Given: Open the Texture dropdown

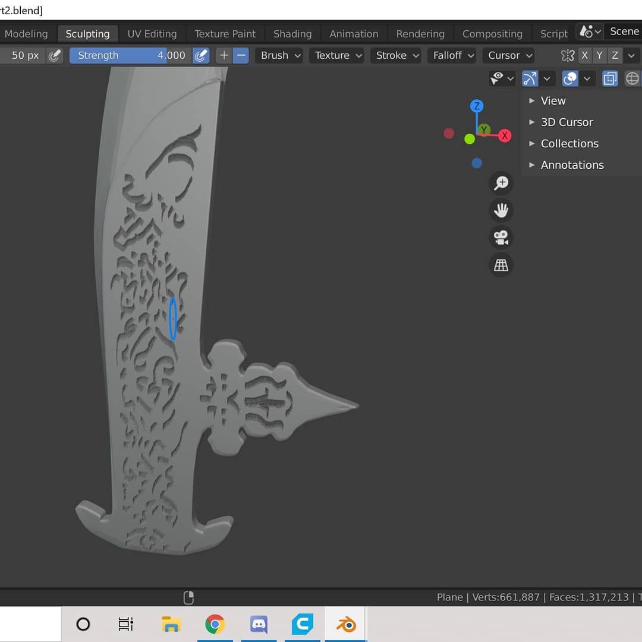Looking at the screenshot, I should coord(338,55).
